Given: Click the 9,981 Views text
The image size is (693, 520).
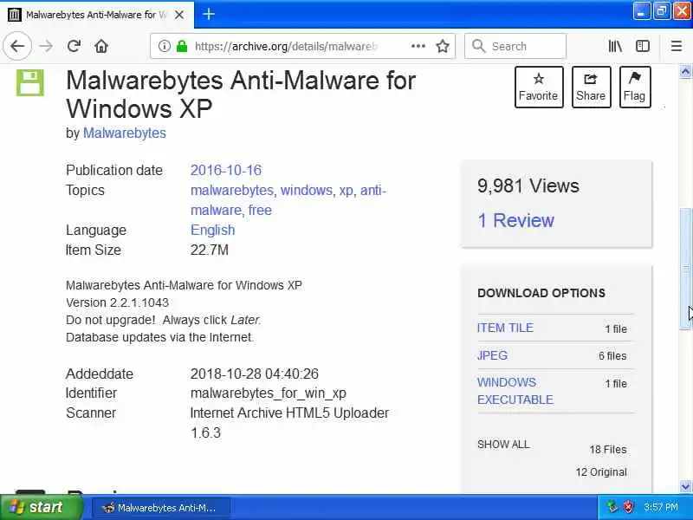Looking at the screenshot, I should [528, 185].
